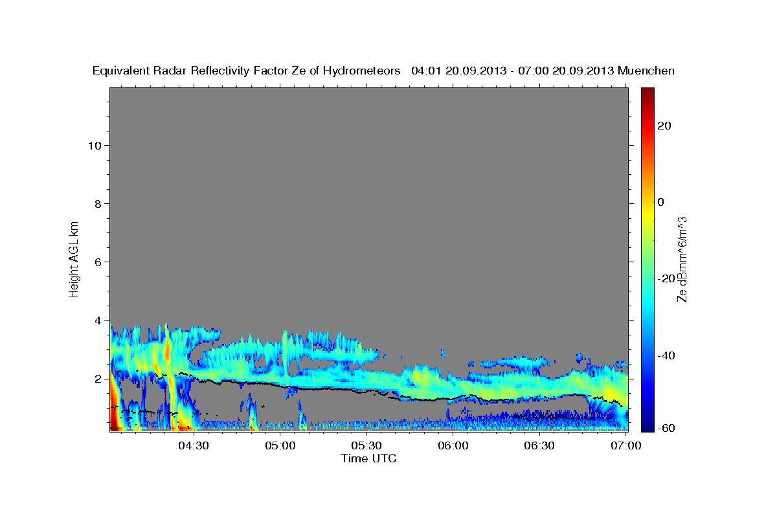Click the colorbar tick label '0'
This screenshot has height=518, width=777.
[660, 202]
